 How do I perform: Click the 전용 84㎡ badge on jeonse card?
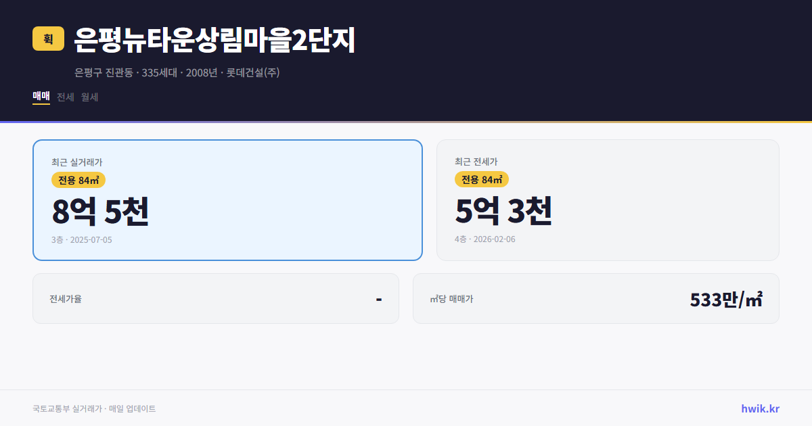(x=482, y=180)
